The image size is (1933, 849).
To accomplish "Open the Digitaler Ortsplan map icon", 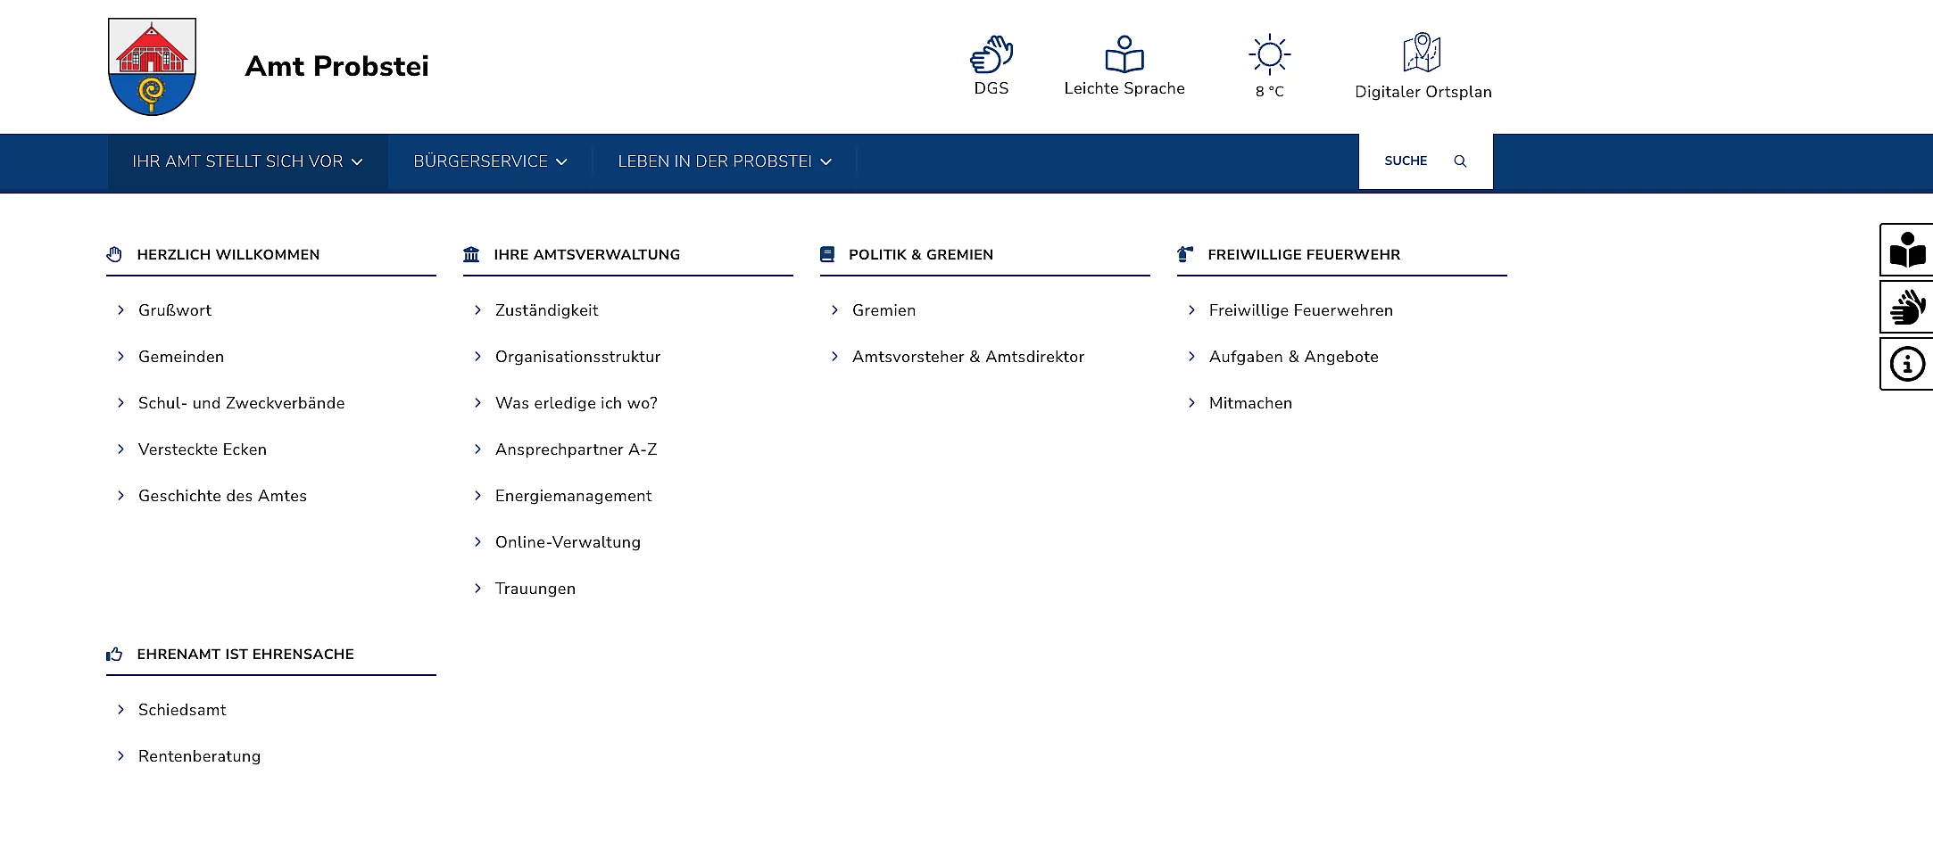I will (x=1422, y=54).
